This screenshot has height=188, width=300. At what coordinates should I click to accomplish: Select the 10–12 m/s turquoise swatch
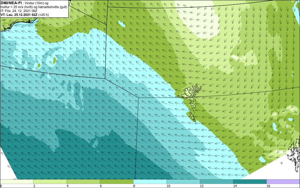[183, 182]
